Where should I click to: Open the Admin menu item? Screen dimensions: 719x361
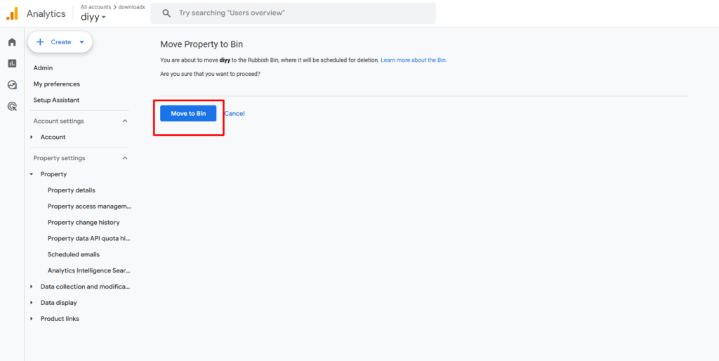click(43, 68)
